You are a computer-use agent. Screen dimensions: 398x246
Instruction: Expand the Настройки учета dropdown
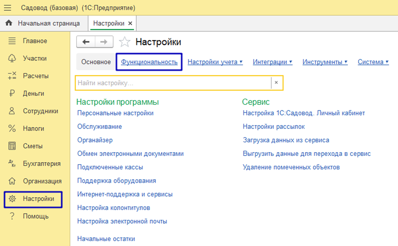click(215, 62)
